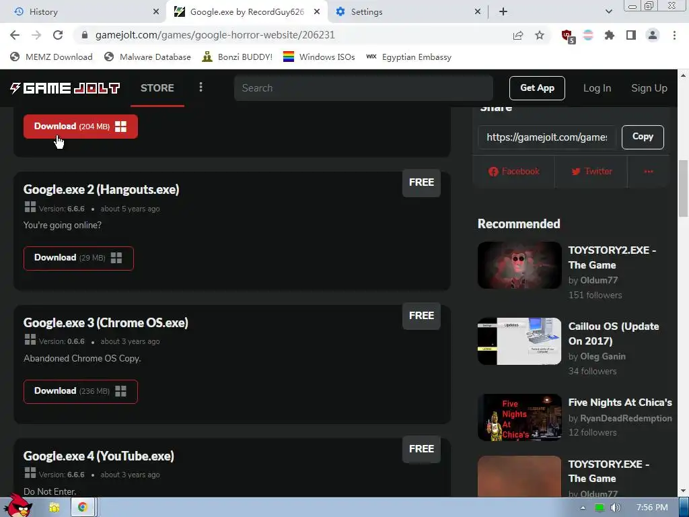Open the red shield ad-blocker extension
The image size is (689, 517).
pos(568,36)
